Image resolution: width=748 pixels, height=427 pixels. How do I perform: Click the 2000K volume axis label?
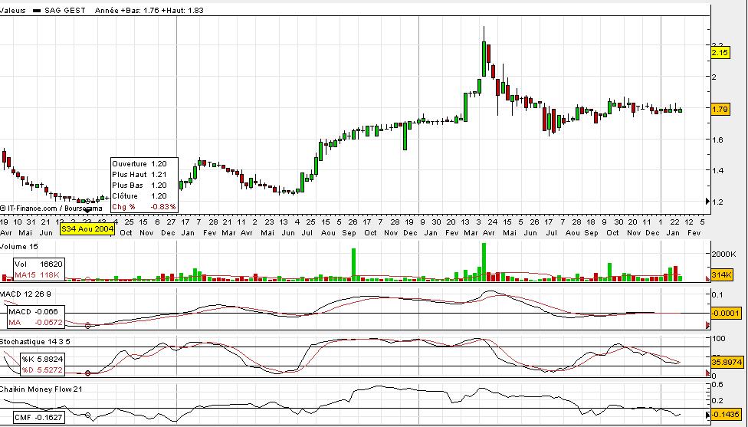point(723,255)
